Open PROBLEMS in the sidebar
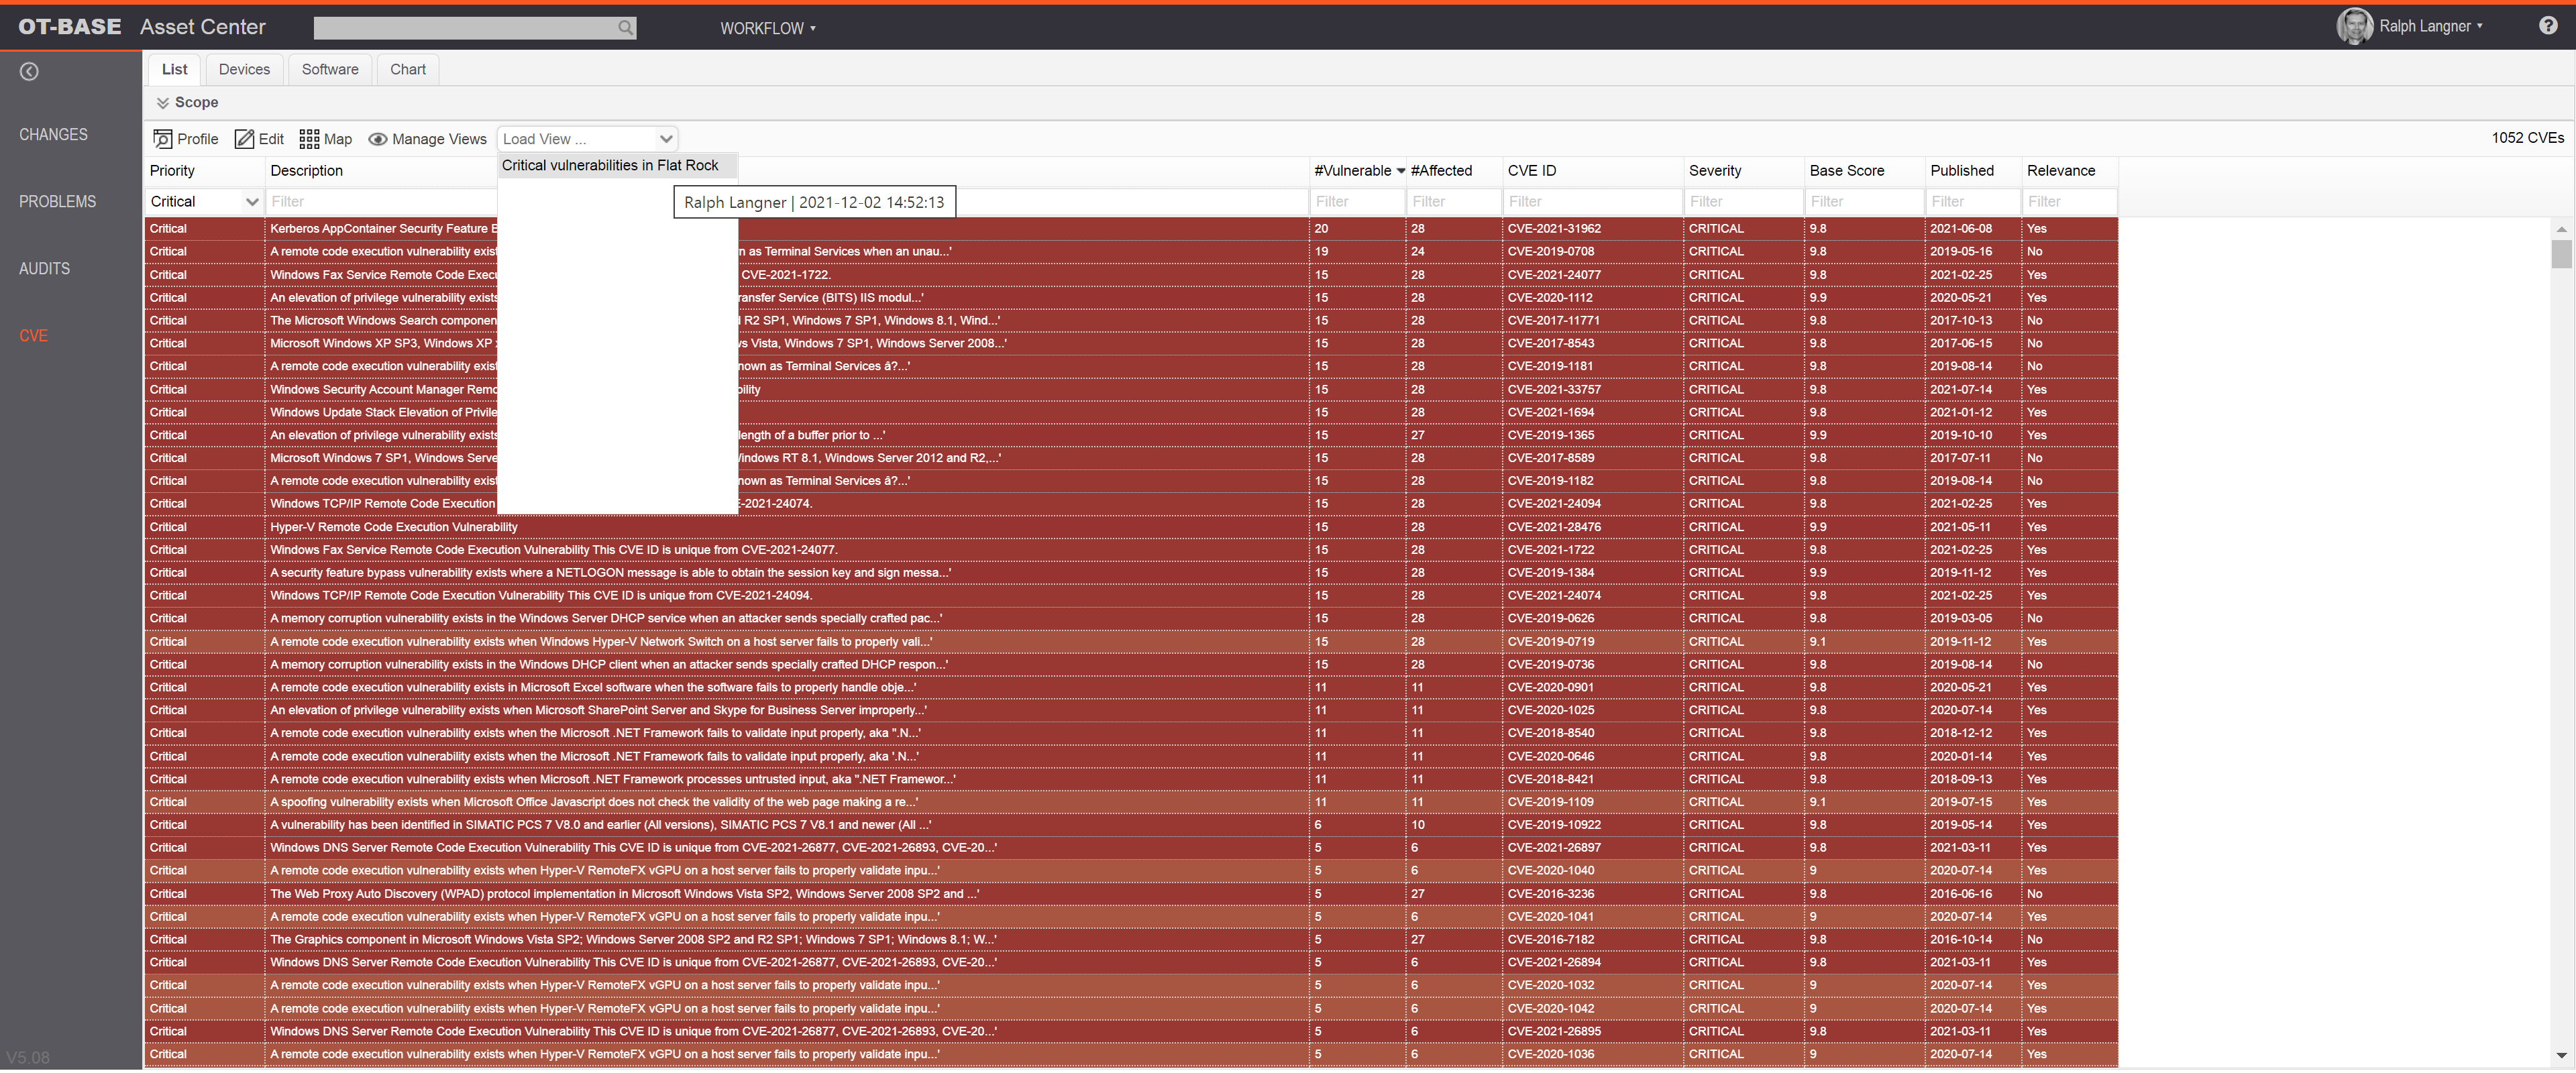The width and height of the screenshot is (2576, 1073). click(x=58, y=201)
